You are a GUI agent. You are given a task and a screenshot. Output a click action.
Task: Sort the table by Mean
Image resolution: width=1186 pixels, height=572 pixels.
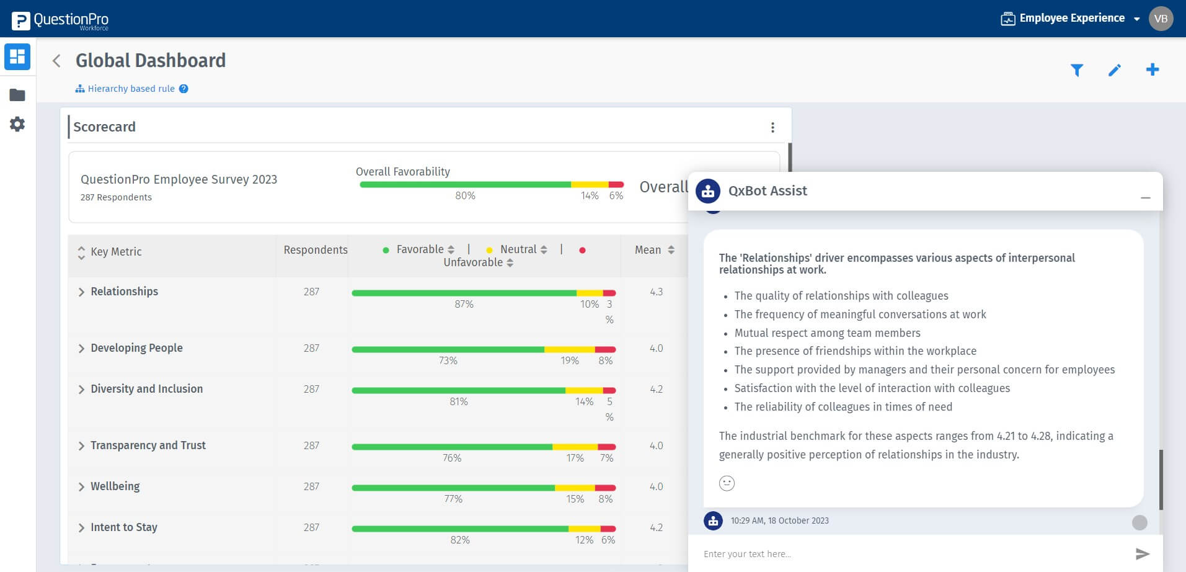tap(671, 250)
